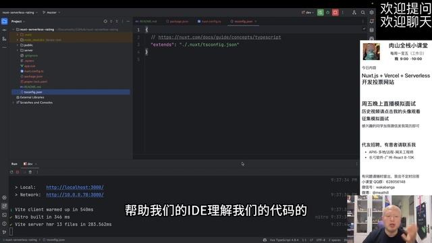The image size is (432, 243).
Task: Click the search everywhere magnifier icon
Action: (x=363, y=12)
